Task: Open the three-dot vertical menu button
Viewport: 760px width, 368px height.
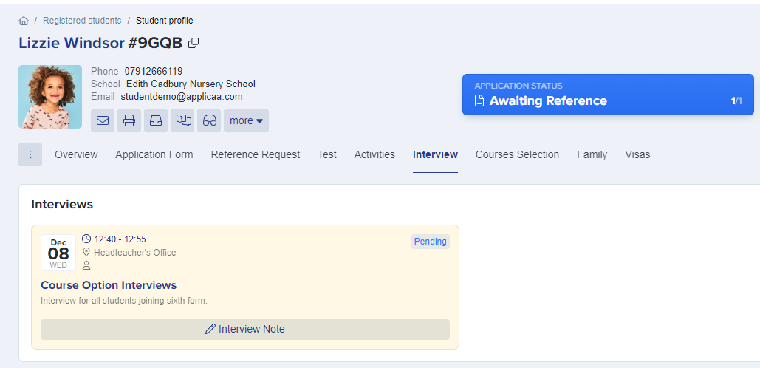Action: click(30, 154)
